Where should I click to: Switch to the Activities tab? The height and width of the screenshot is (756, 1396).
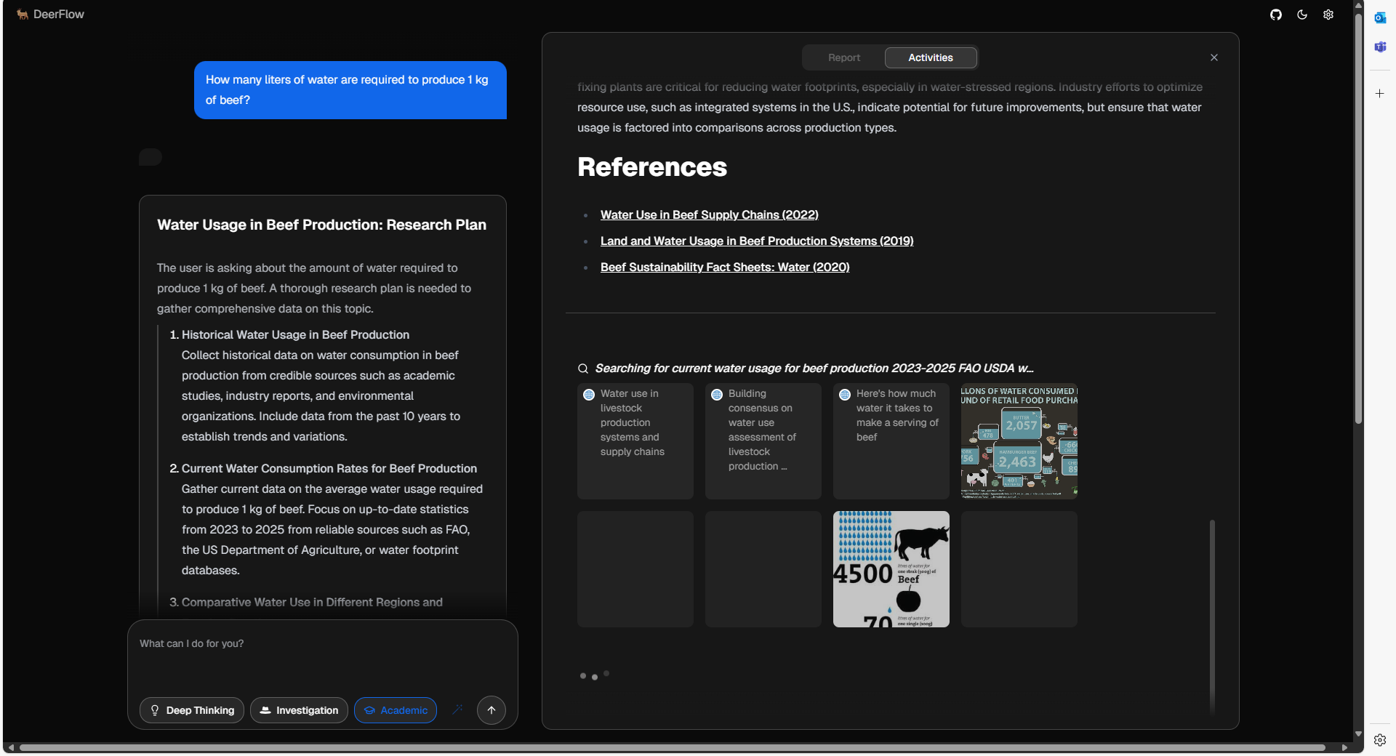point(931,57)
